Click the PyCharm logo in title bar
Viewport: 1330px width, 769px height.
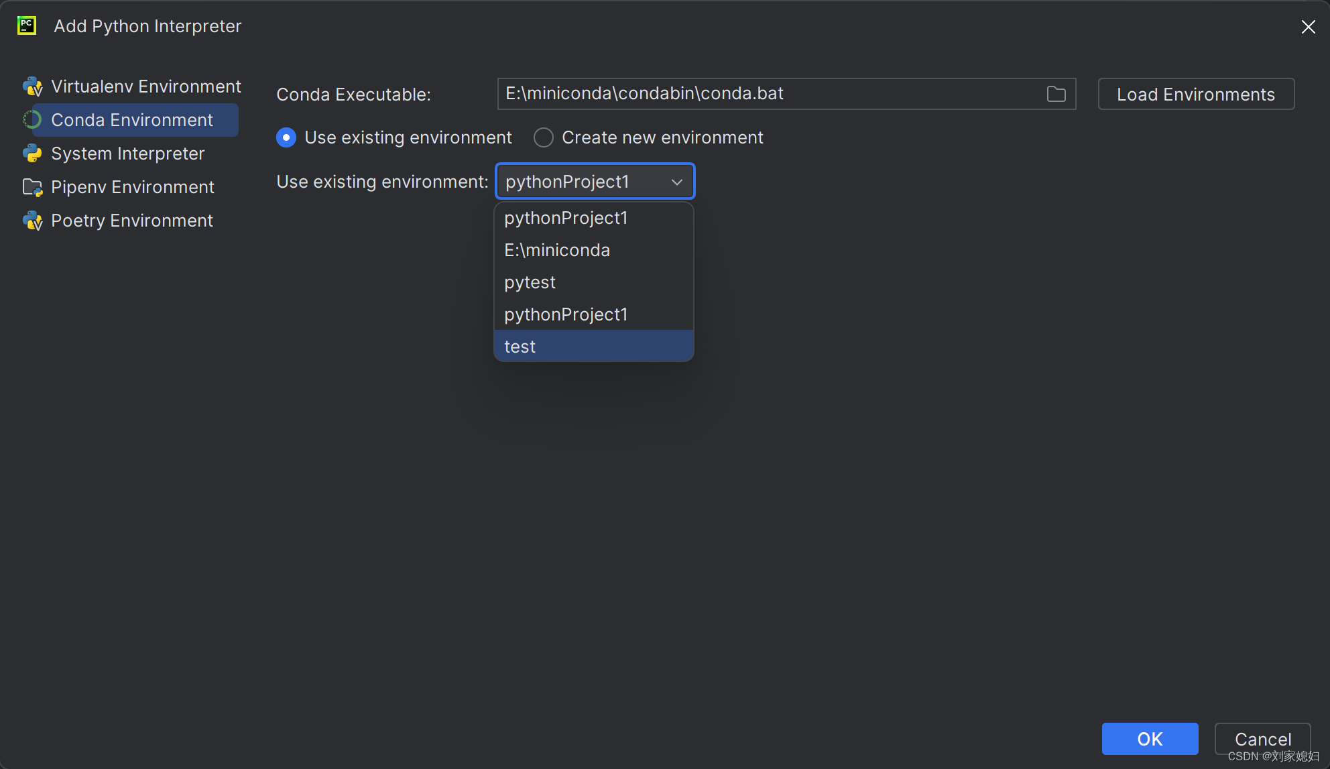(x=27, y=26)
